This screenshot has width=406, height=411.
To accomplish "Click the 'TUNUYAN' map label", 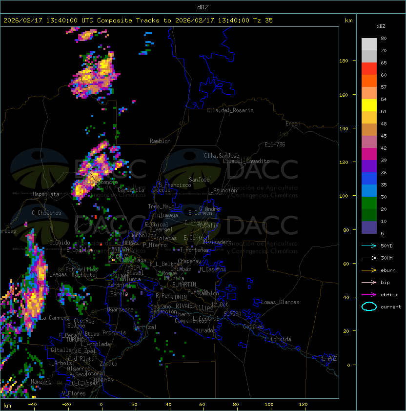I will [x=103, y=380].
